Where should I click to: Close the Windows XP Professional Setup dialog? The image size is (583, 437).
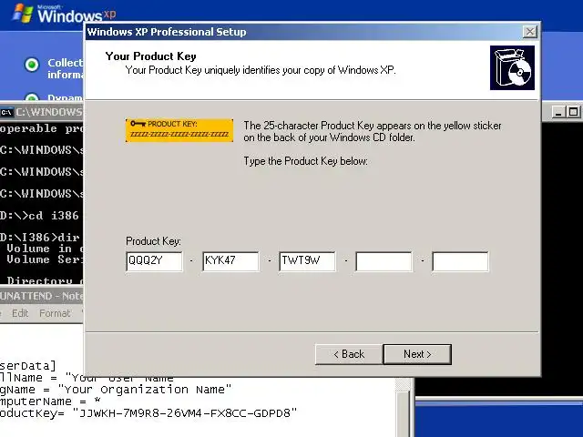click(529, 32)
